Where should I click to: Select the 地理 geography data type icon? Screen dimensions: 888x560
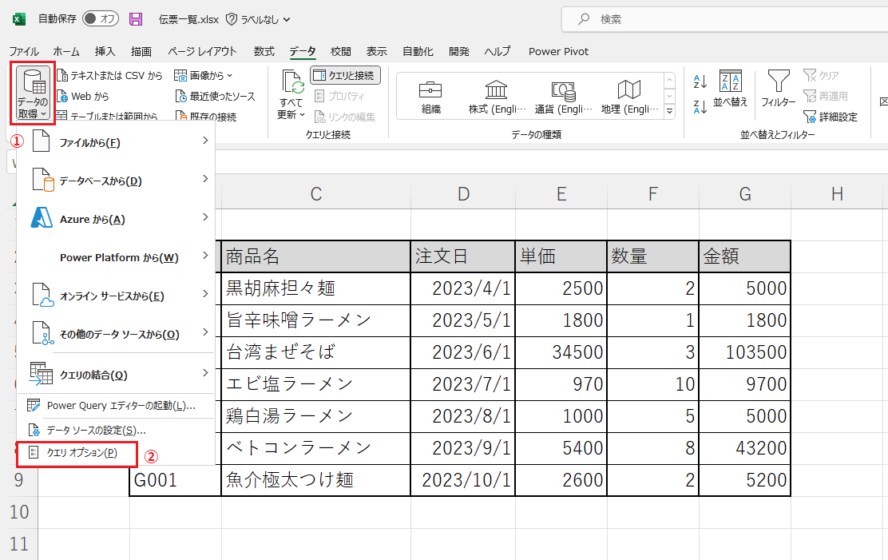[x=630, y=89]
